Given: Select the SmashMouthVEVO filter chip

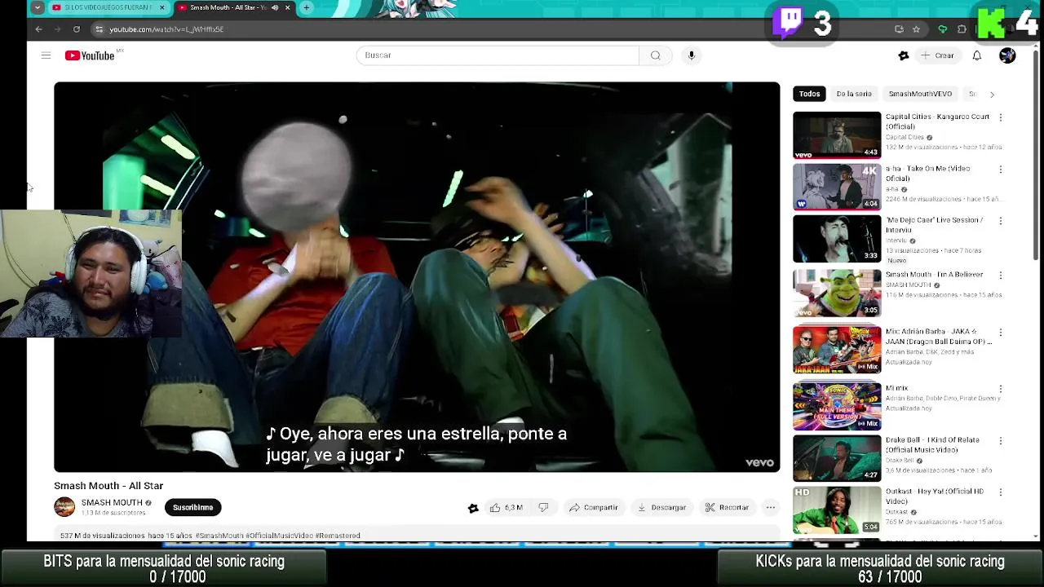Looking at the screenshot, I should (920, 94).
